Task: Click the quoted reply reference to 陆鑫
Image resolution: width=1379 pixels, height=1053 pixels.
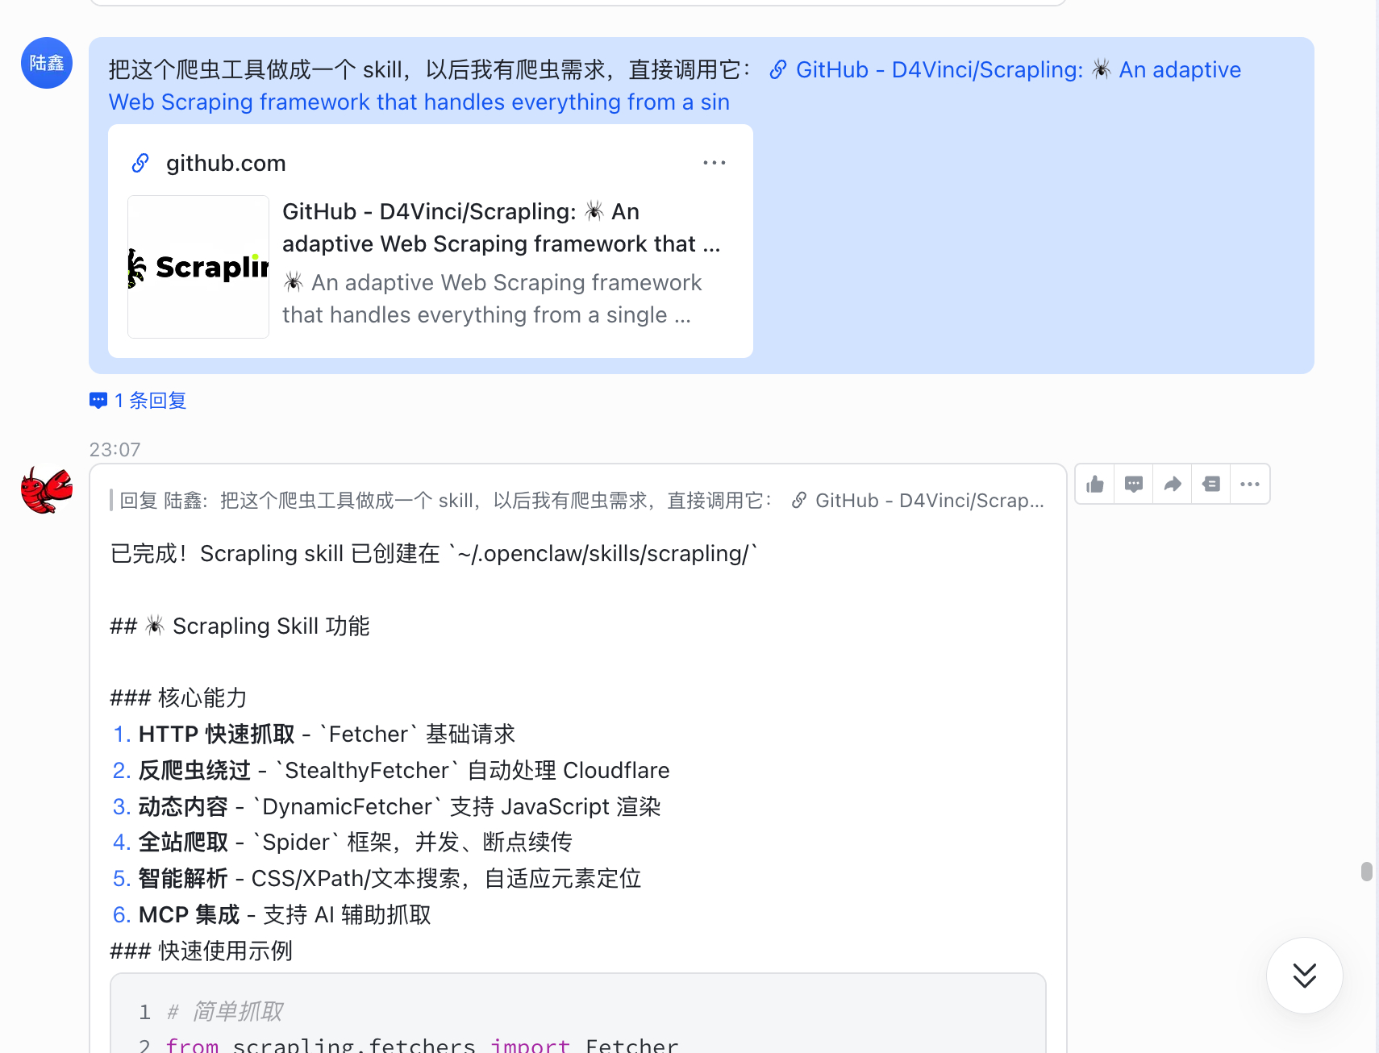Action: point(577,501)
